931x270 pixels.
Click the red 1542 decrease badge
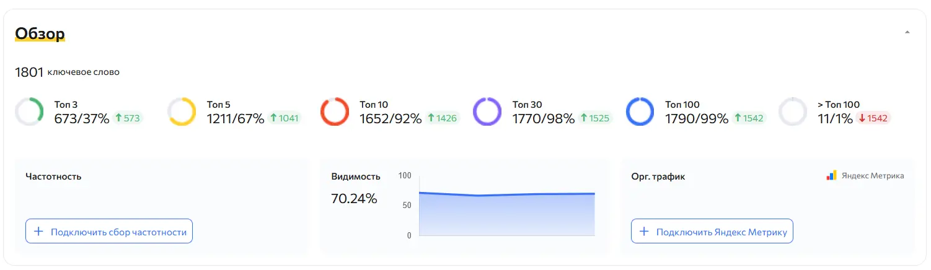(873, 118)
